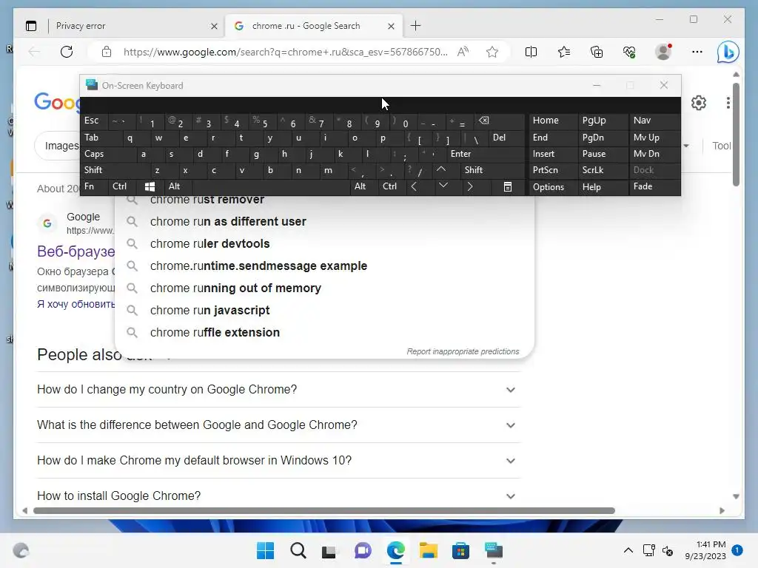Screen dimensions: 758x568
Task: Open the Favorites list icon
Action: pos(563,52)
